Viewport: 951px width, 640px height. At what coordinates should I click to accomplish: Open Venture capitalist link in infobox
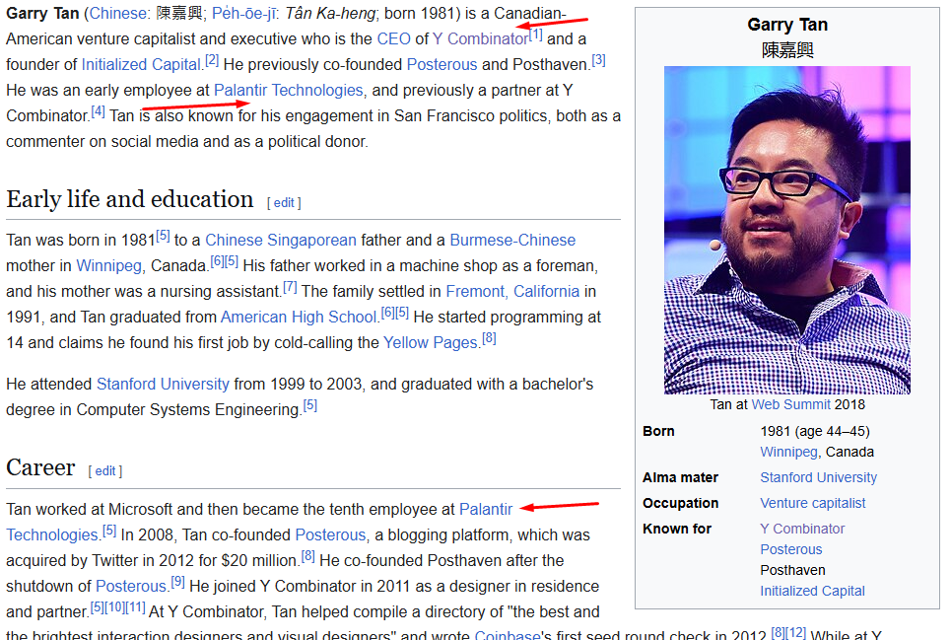click(x=813, y=503)
